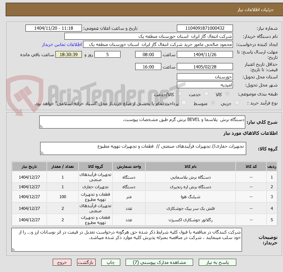Click the گروه کالا column header

pyautogui.click(x=95, y=166)
